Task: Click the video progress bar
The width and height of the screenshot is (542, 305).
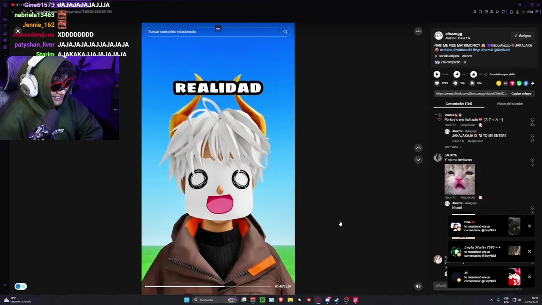Action: 208,286
